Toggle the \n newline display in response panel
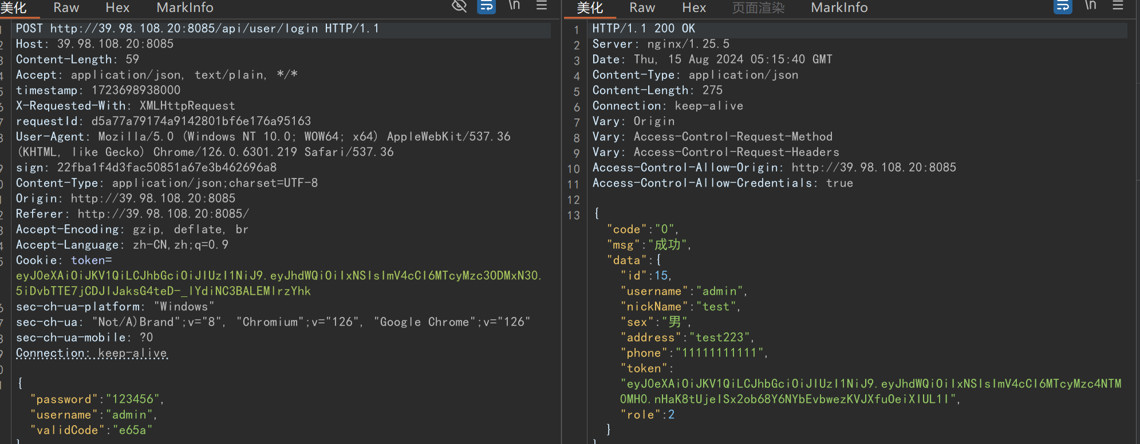Image resolution: width=1140 pixels, height=444 pixels. (1090, 6)
